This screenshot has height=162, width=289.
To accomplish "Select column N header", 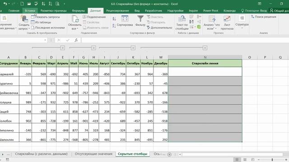I will coord(205,57).
